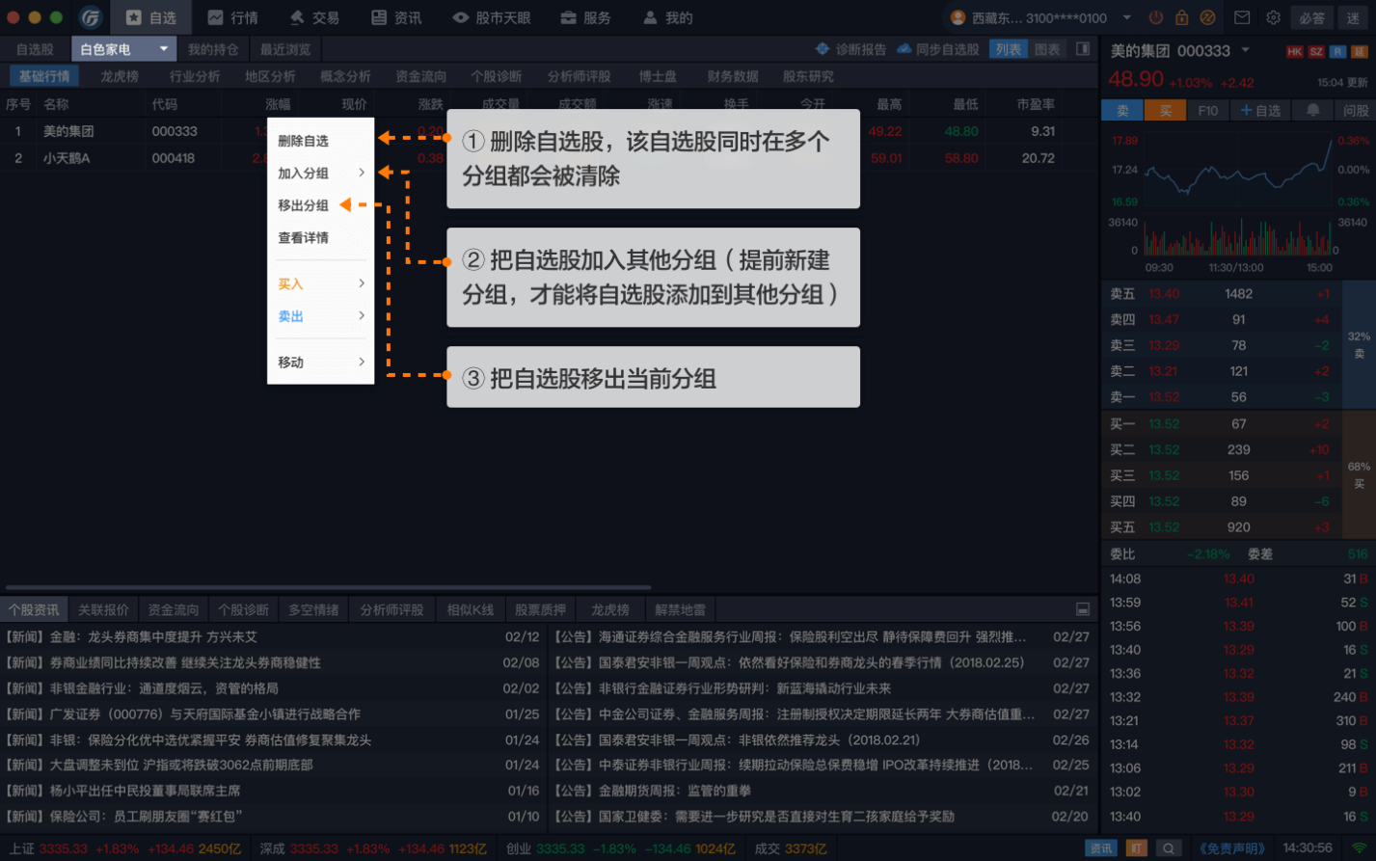Click the orange 买 buy button
This screenshot has height=861, width=1376.
point(1165,111)
